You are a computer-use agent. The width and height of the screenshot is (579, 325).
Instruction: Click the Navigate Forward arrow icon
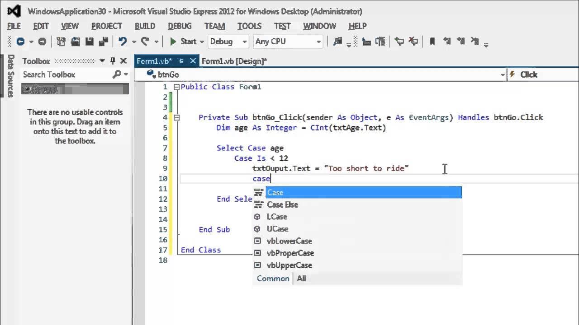[42, 42]
